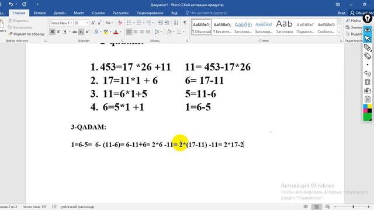Toggle Bold (Ж) formatting
This screenshot has height=210, width=374.
point(52,32)
